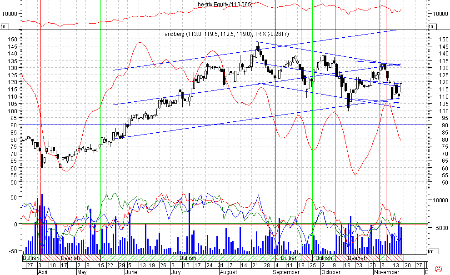Click the scale box right of equity panel
This screenshot has height=275, width=450.
[430, 27]
